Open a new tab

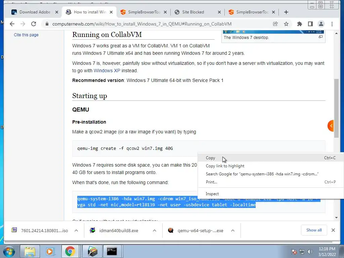tap(286, 12)
